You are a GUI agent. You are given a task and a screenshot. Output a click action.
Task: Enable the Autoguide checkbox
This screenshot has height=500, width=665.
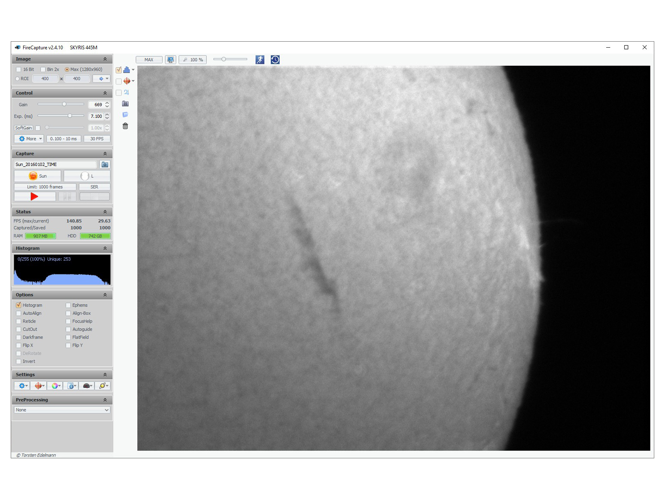68,329
